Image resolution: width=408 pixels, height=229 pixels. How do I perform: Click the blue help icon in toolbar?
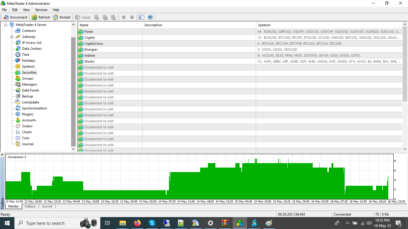(x=150, y=17)
